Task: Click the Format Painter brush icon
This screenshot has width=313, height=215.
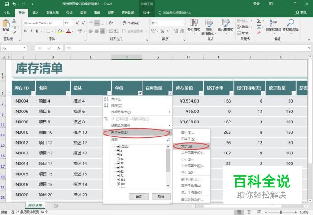Action: 14,32
